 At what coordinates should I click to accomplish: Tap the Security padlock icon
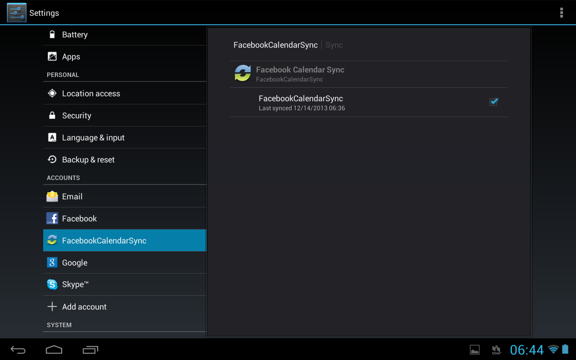point(52,115)
